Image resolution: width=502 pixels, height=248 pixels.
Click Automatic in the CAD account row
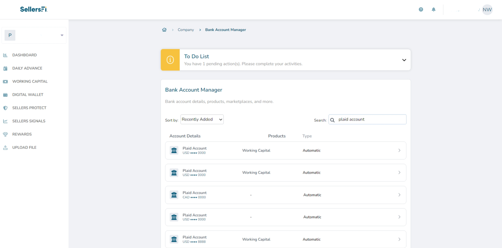tap(312, 195)
